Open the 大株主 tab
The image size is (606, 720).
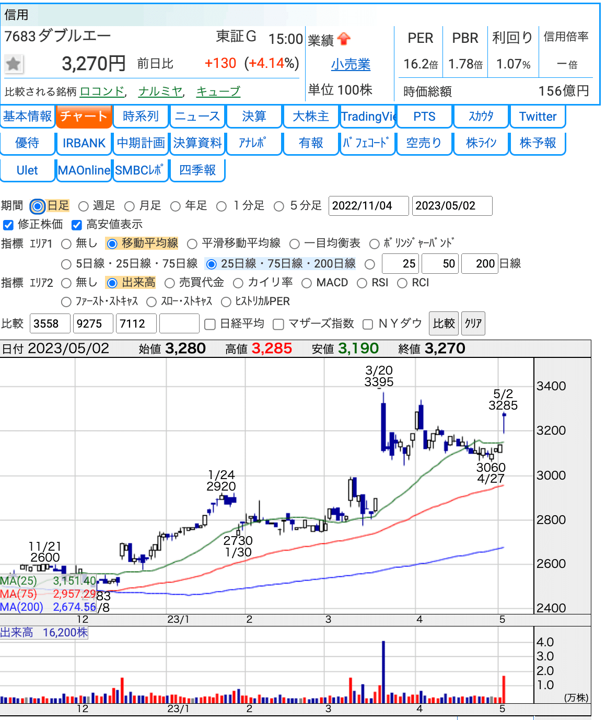pos(311,116)
